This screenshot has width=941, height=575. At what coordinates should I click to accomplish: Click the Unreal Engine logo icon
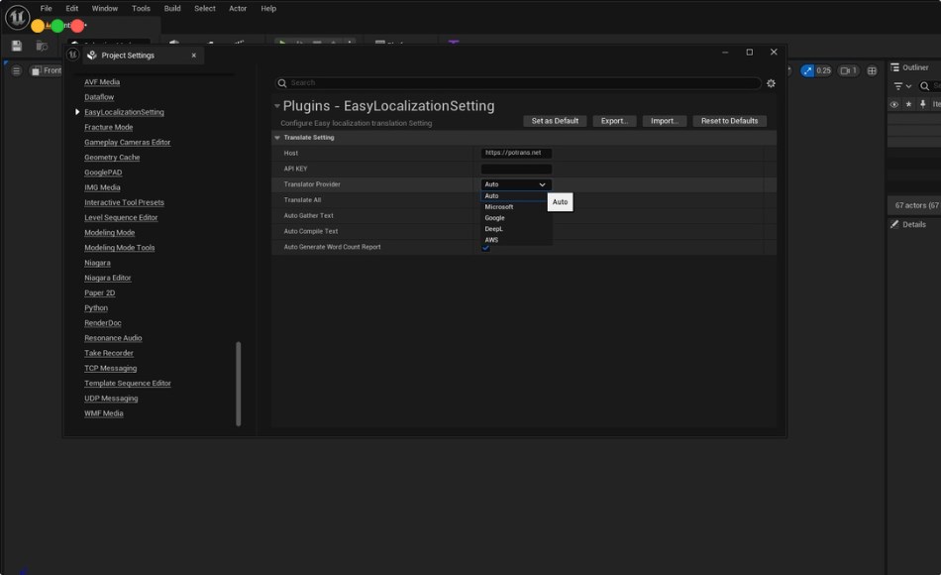[17, 16]
